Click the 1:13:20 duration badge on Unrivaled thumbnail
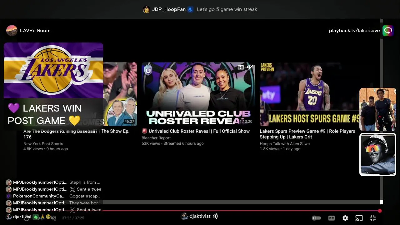400x225 pixels. (x=246, y=122)
